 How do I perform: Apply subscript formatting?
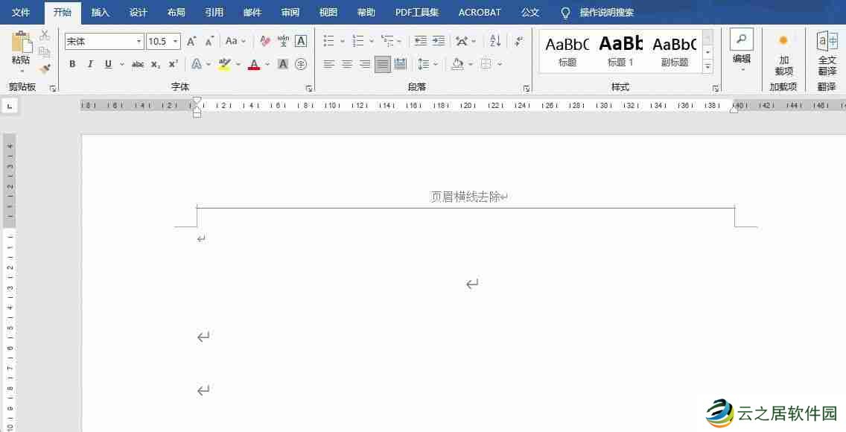point(155,64)
